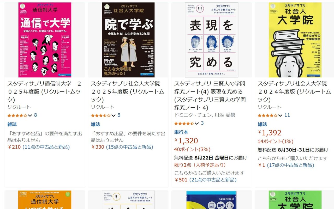Click star rating of 社会人大学院 2024年度版
The width and height of the screenshot is (334, 209).
[x=268, y=115]
